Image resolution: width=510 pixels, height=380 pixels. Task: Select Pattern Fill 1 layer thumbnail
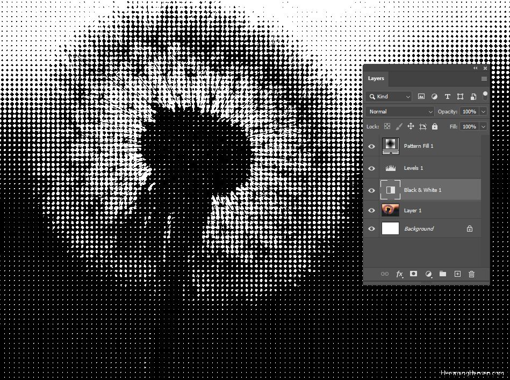point(390,146)
